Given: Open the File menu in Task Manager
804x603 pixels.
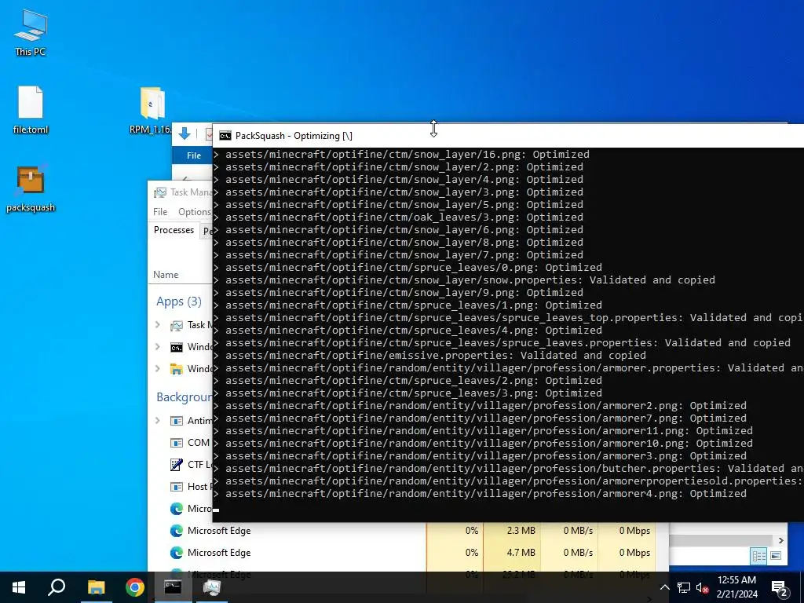Looking at the screenshot, I should click(x=160, y=212).
